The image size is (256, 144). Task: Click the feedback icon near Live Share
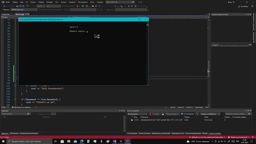[252, 6]
